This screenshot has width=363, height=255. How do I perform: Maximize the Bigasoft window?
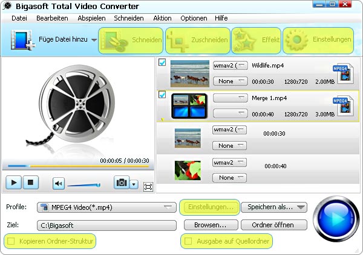coord(332,4)
